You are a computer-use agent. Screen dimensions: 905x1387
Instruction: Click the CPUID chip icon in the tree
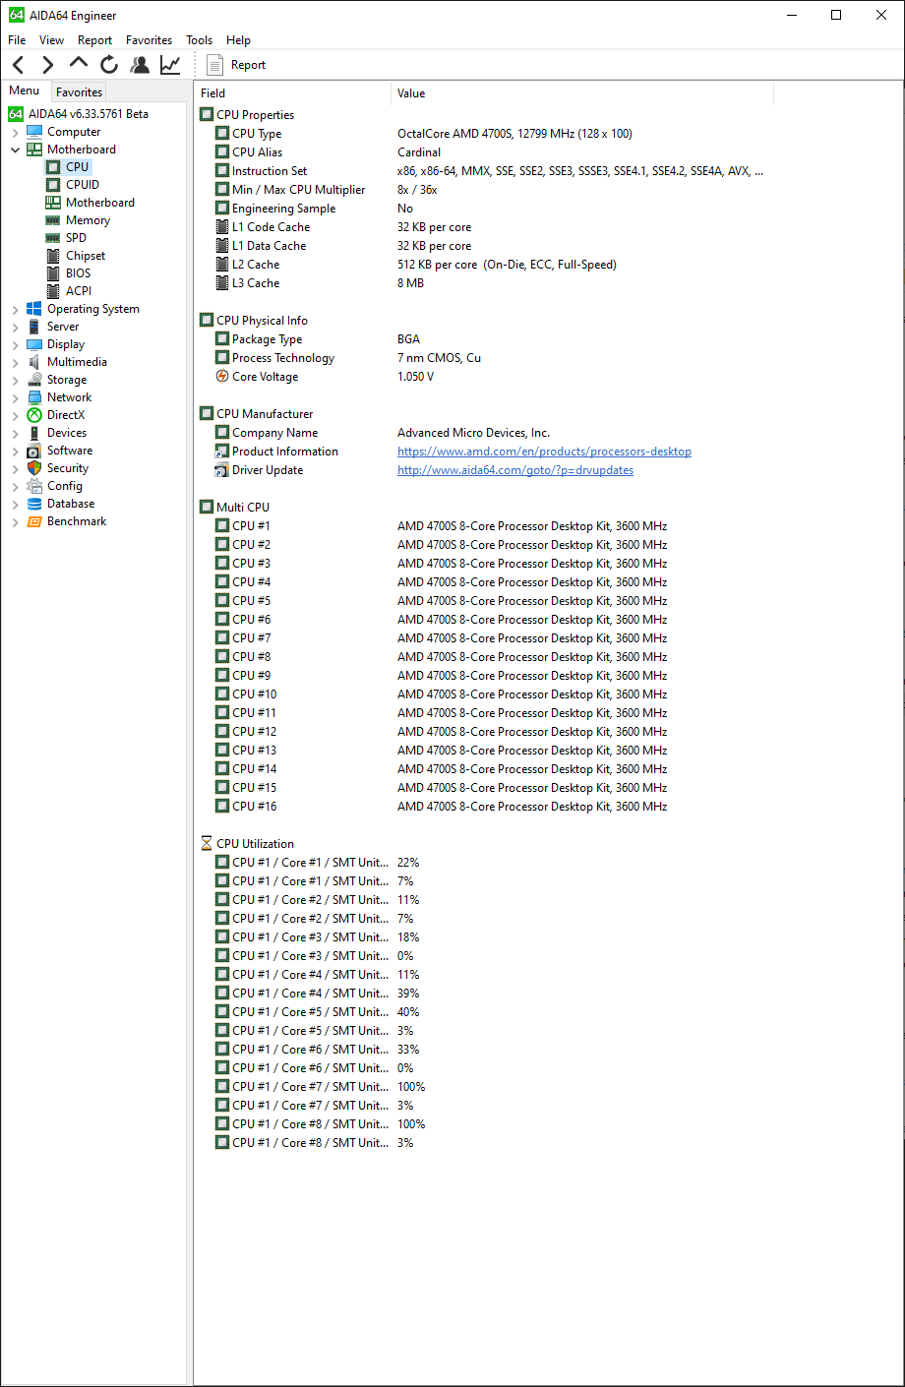53,185
